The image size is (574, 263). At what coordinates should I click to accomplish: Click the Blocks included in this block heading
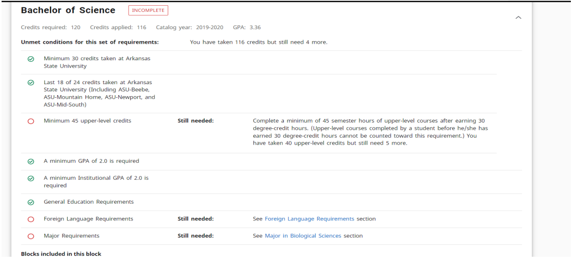pos(61,254)
